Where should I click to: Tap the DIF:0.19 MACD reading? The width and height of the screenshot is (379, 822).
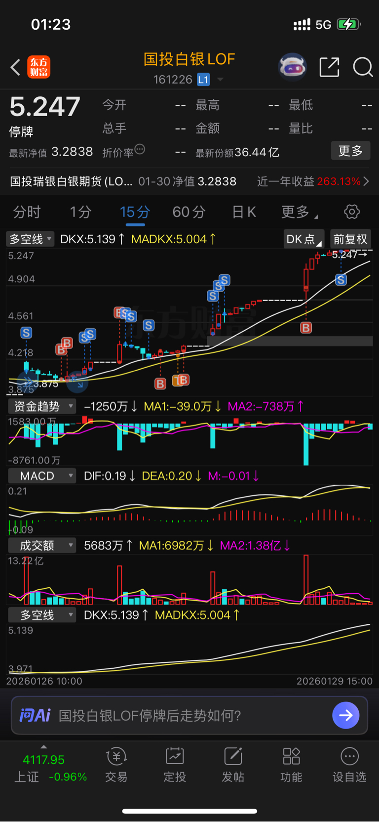pyautogui.click(x=110, y=476)
